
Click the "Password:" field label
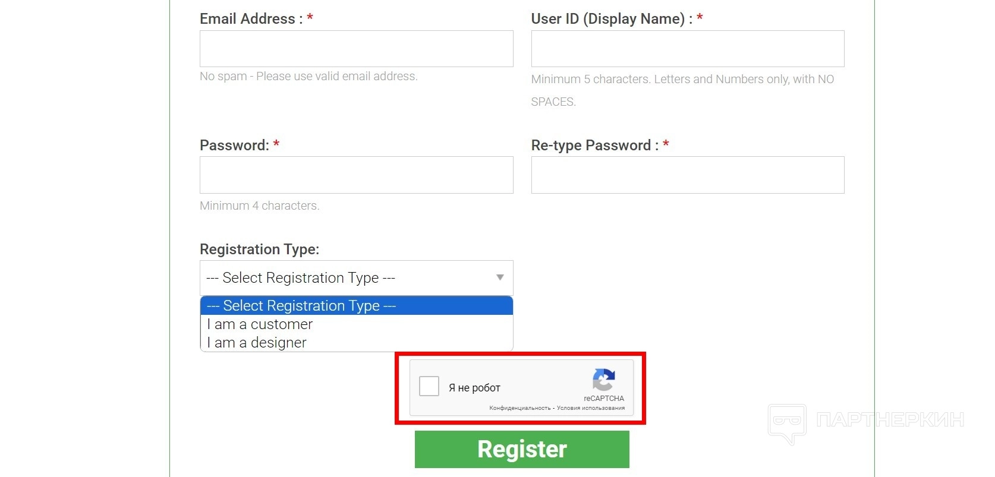[234, 146]
